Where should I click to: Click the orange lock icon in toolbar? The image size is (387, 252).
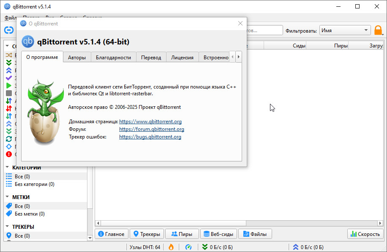pos(378,30)
